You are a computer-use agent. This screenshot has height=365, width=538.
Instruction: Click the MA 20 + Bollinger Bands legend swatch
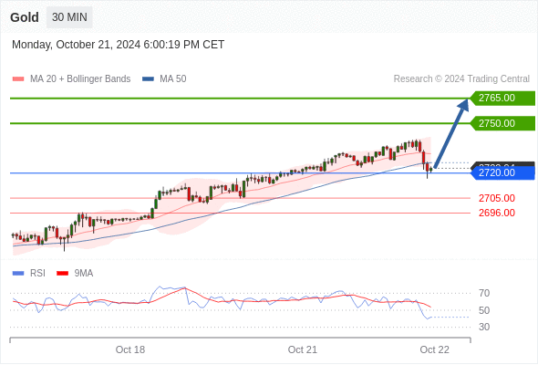coord(18,79)
